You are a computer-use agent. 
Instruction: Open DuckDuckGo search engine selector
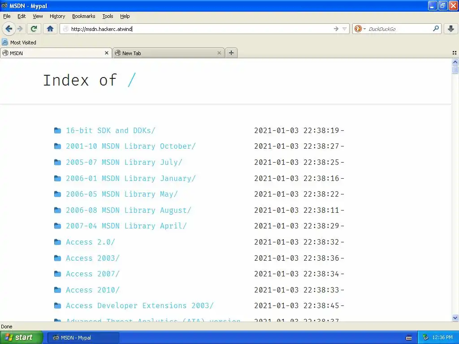click(x=360, y=29)
